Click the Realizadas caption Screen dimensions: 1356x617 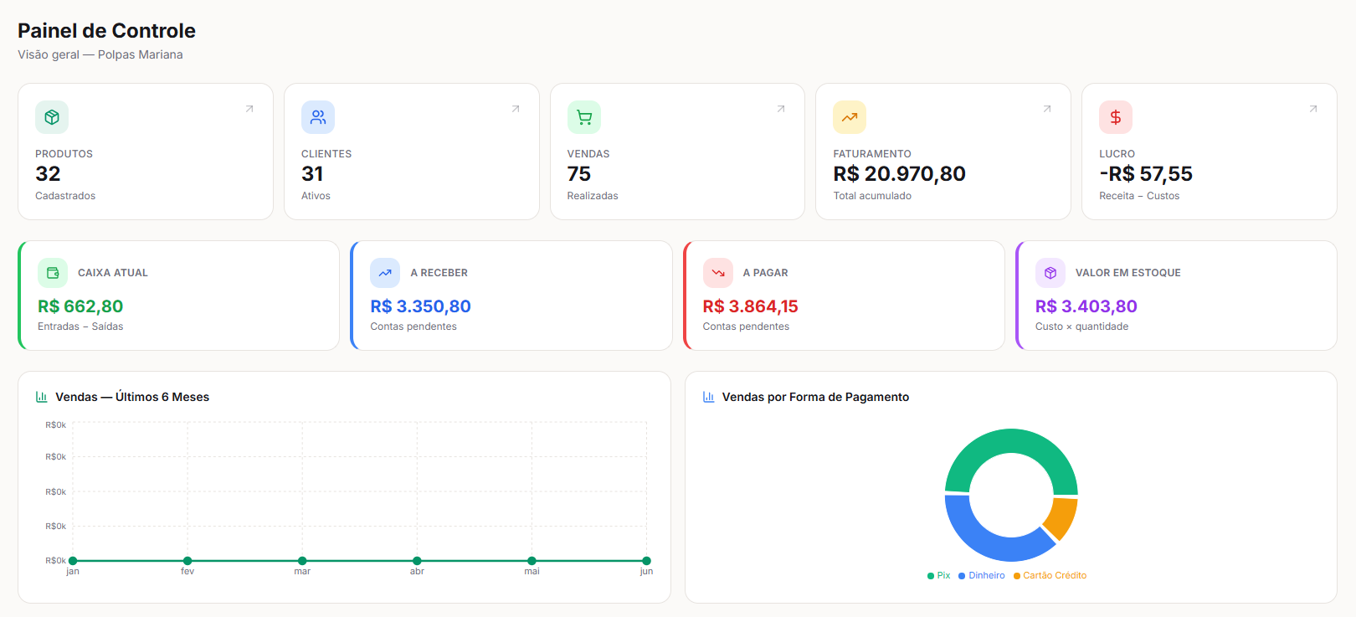pyautogui.click(x=593, y=196)
